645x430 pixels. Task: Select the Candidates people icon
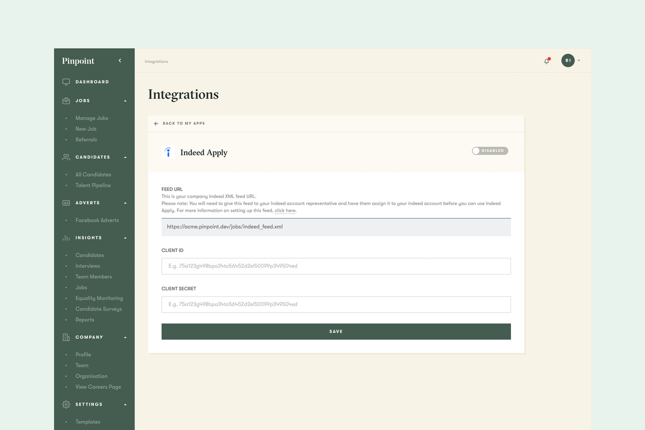[66, 157]
